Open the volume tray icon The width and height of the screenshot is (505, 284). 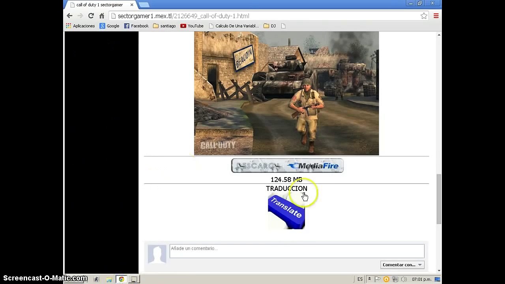pyautogui.click(x=404, y=279)
